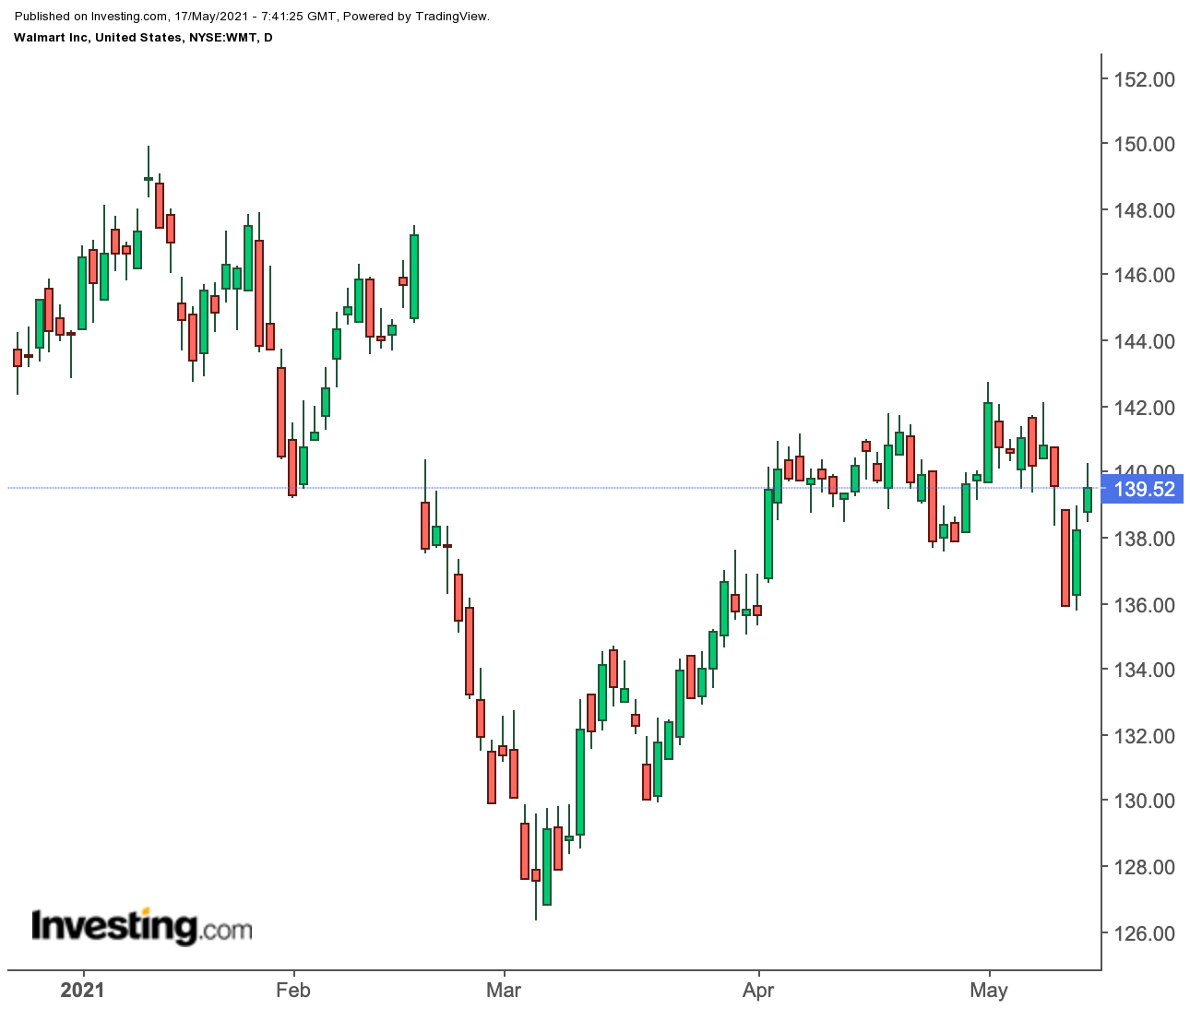
Task: Click the 134.00 price axis label
Action: (x=1145, y=671)
